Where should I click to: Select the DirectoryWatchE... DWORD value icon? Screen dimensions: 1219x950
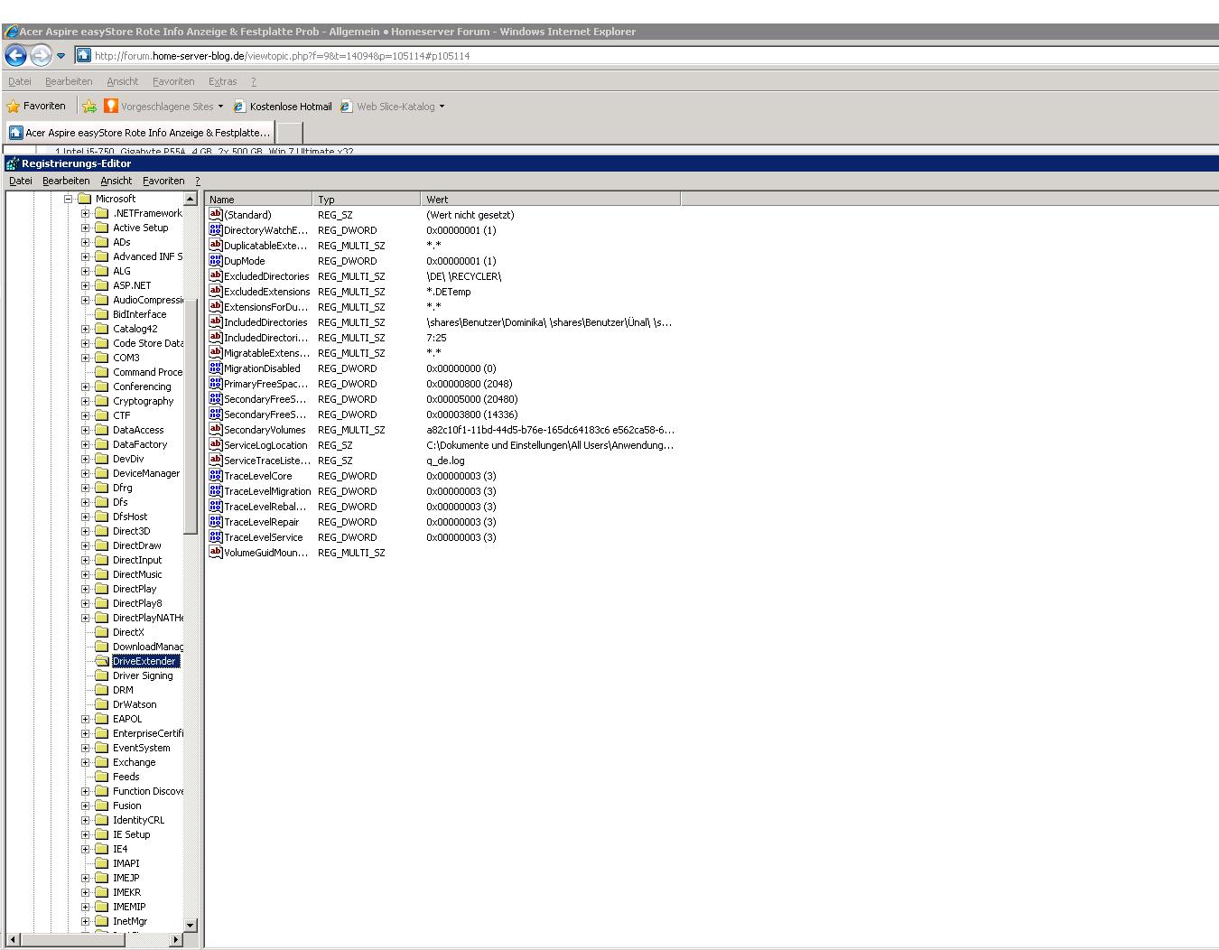pyautogui.click(x=215, y=230)
